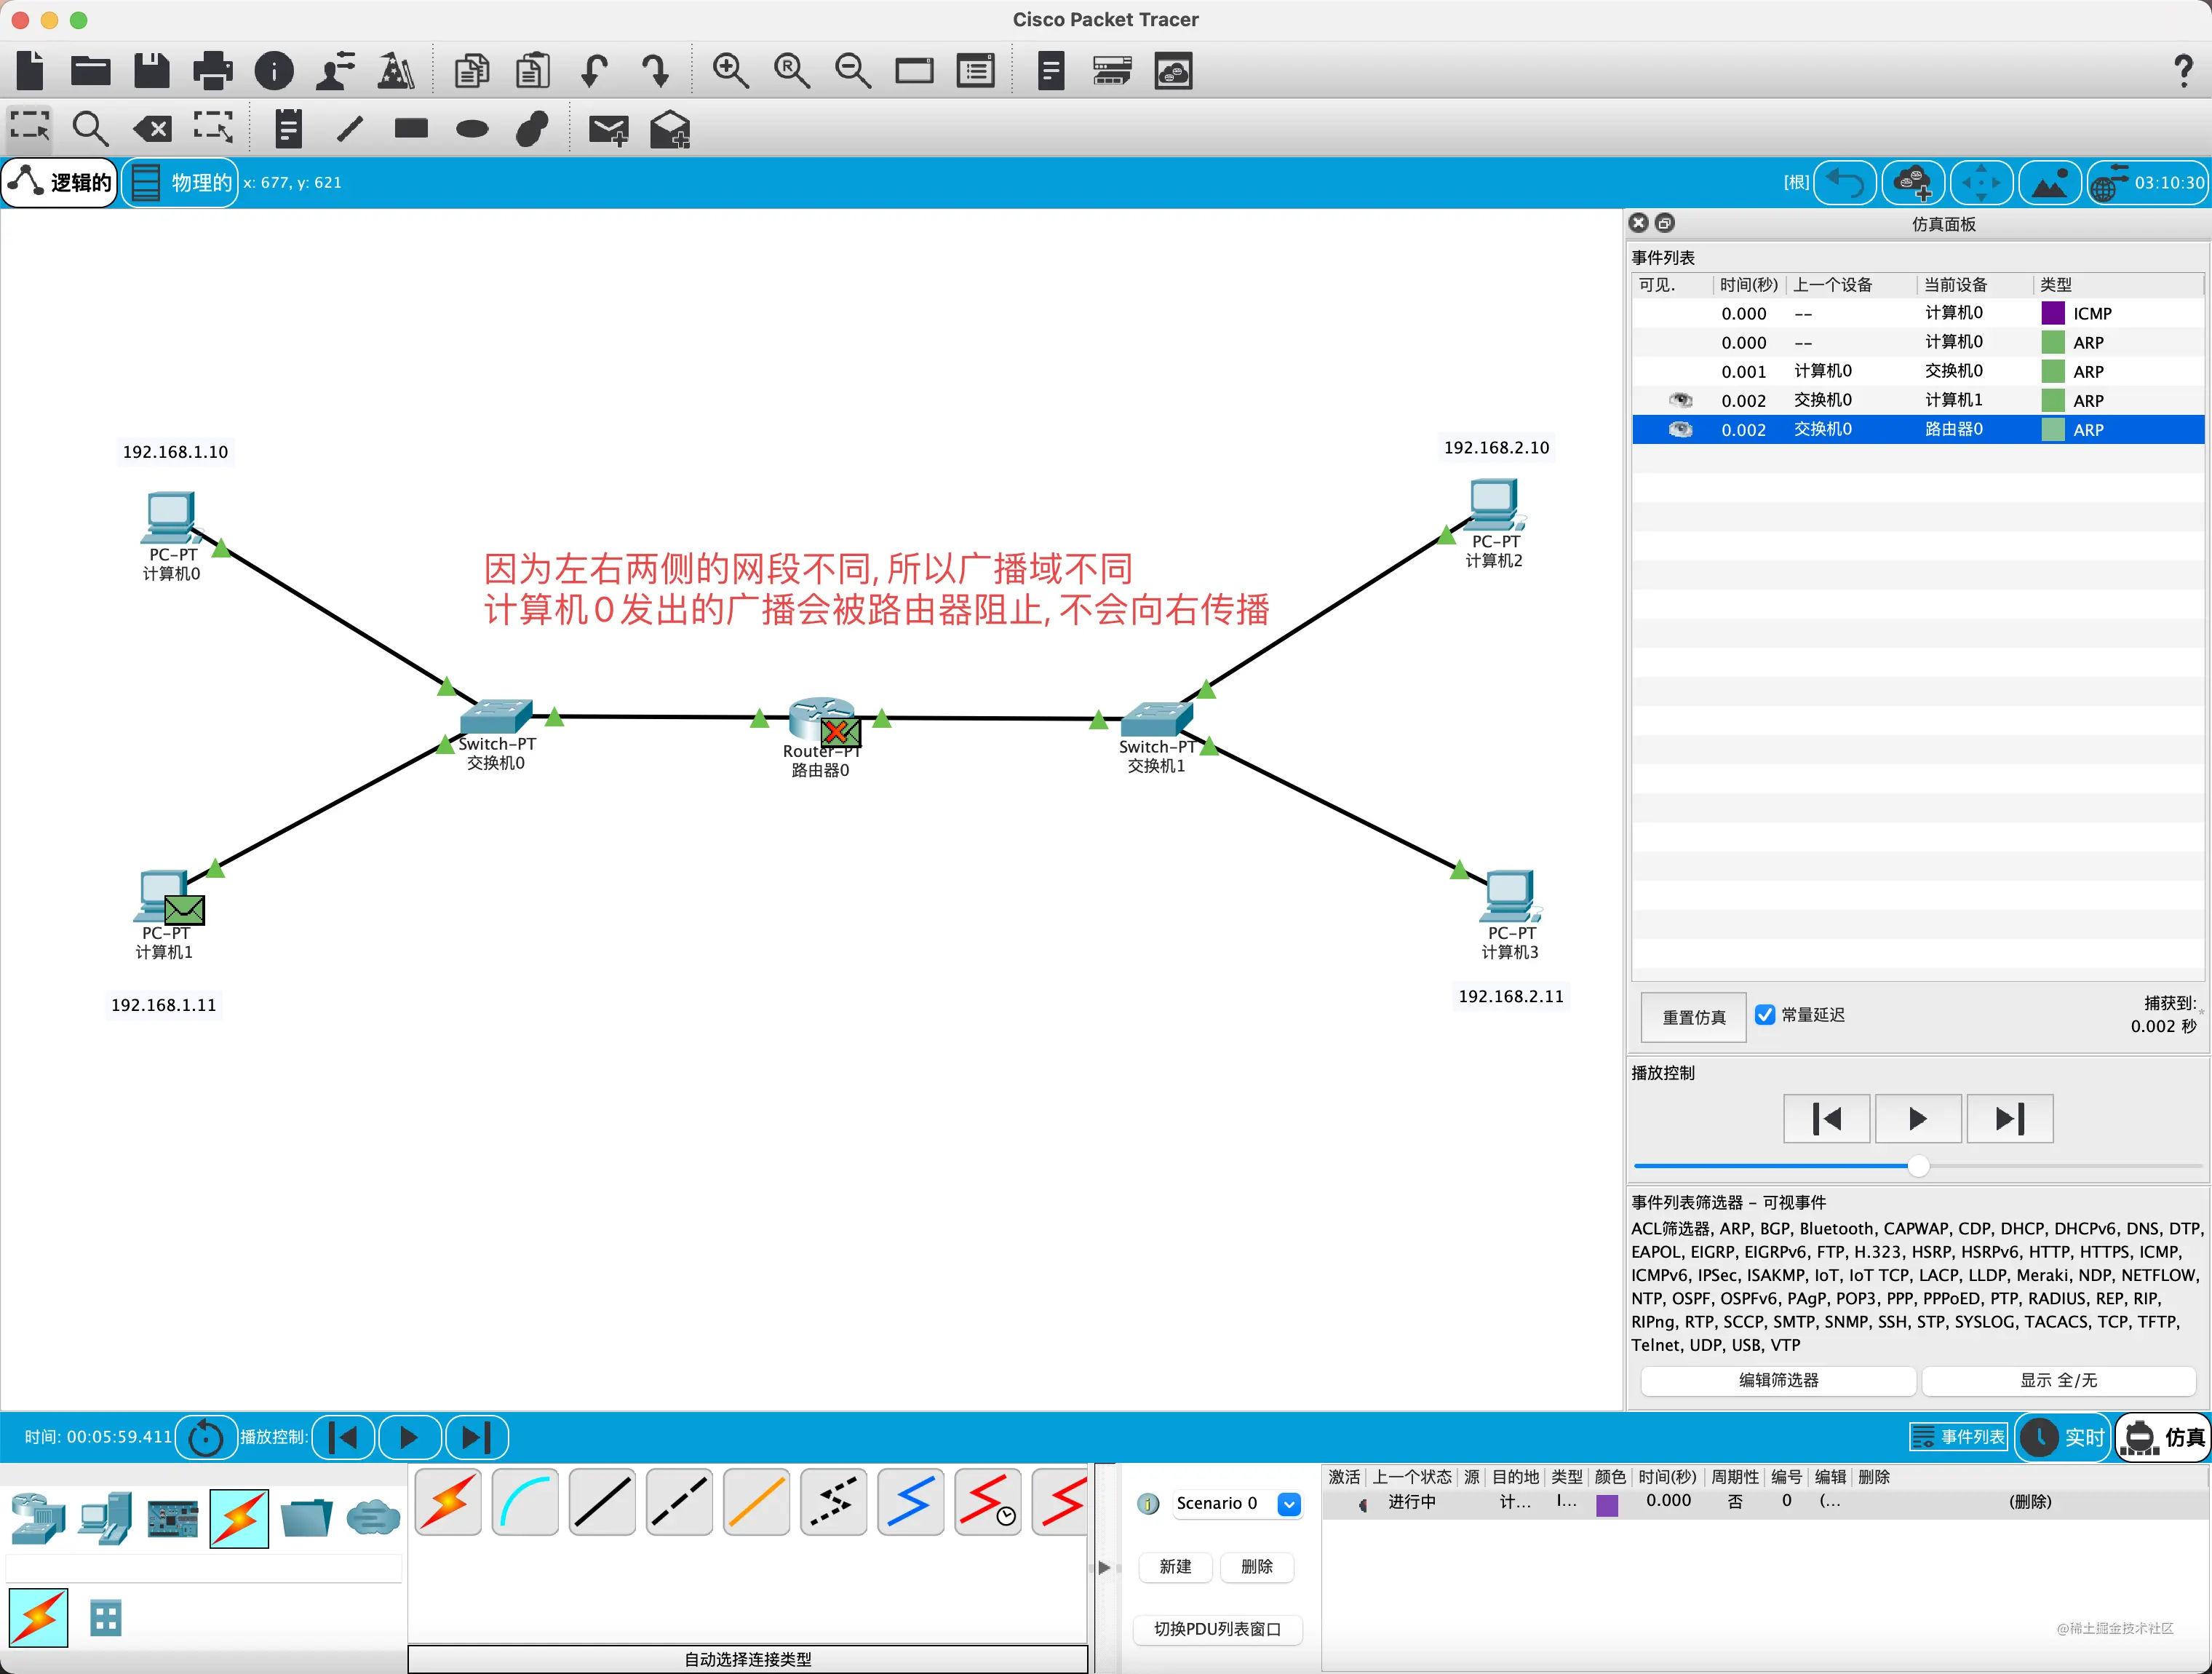Pick the Inspect magnifier tool
Viewport: 2212px width, 1674px height.
[90, 128]
